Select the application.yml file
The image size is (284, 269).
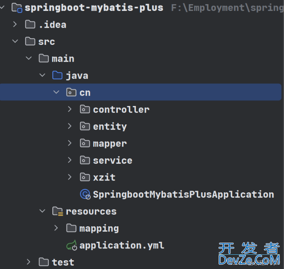click(122, 246)
